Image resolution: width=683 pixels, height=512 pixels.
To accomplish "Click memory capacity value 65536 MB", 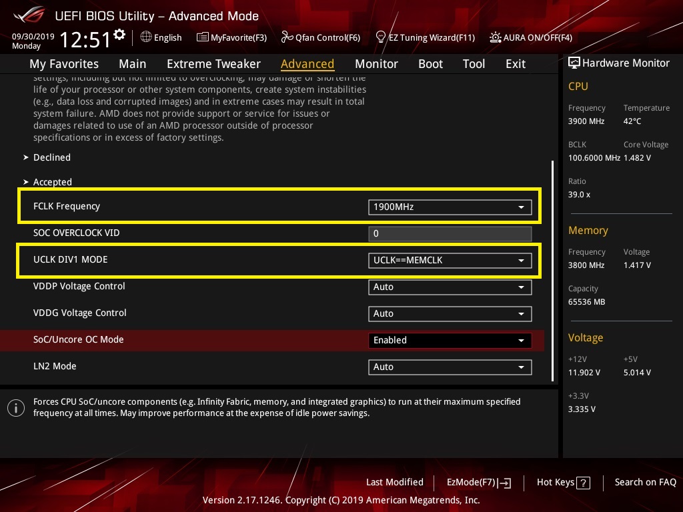I will pyautogui.click(x=586, y=302).
